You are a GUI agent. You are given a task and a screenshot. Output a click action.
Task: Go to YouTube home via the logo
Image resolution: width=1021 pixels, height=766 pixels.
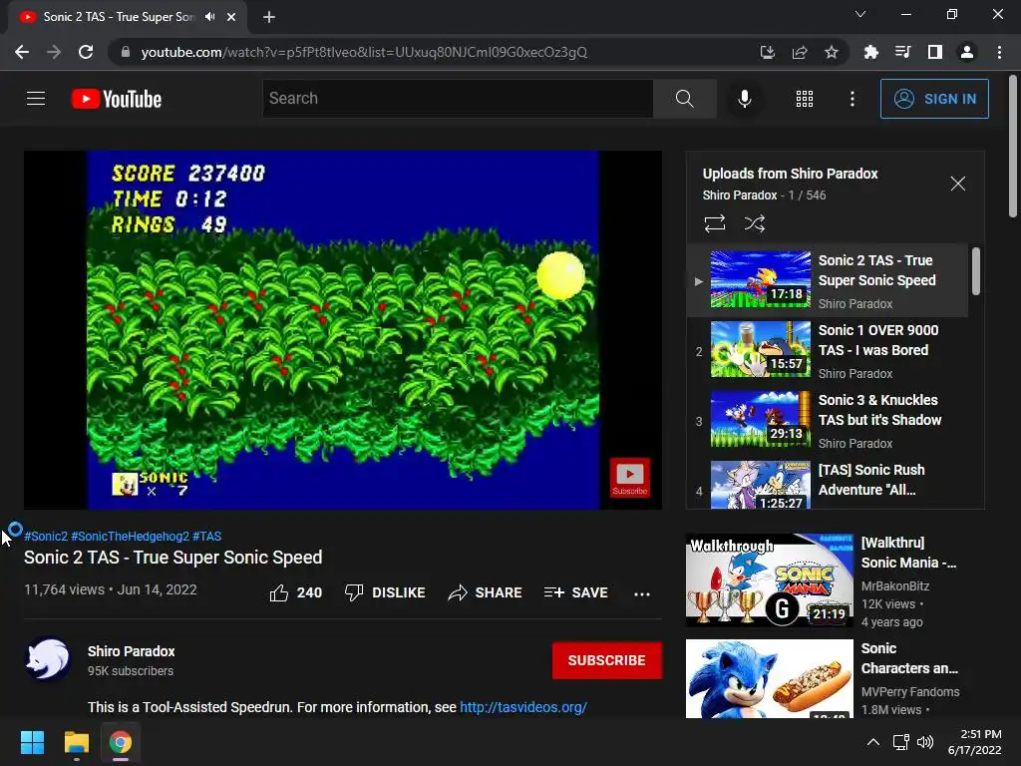click(117, 99)
